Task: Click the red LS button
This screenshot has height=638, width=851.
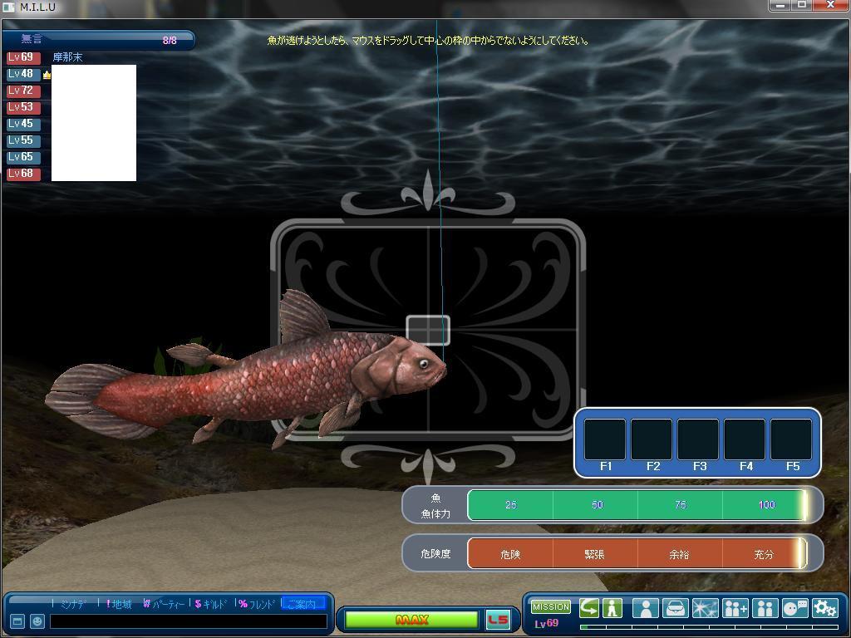Action: tap(498, 620)
